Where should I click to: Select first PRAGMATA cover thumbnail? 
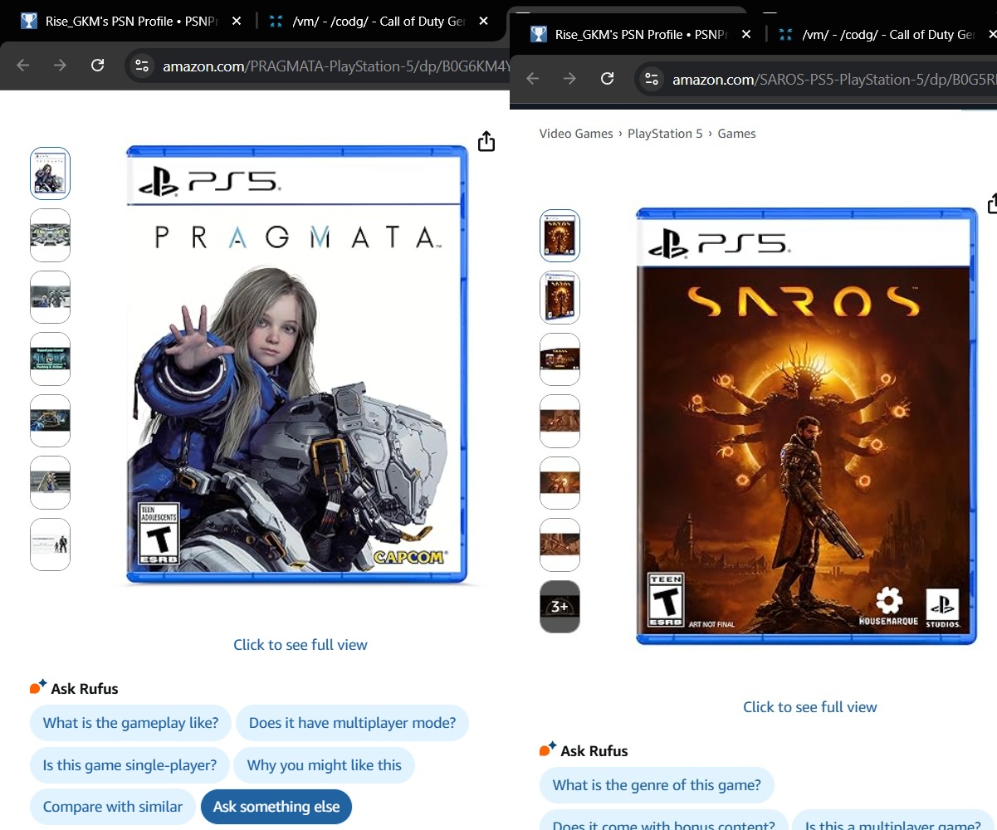click(51, 173)
